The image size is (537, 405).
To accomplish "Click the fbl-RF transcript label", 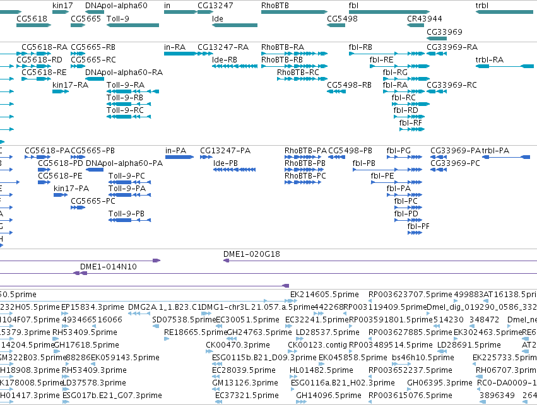I will click(410, 122).
